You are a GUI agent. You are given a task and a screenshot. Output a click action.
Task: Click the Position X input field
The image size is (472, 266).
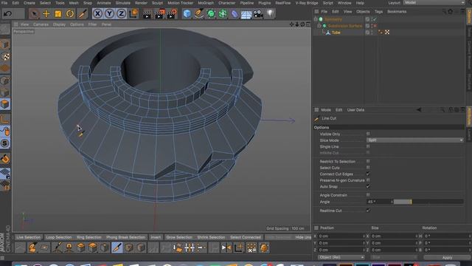click(340, 236)
